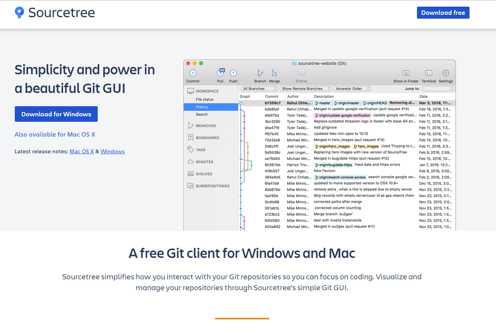
Task: Click the Shelve toolbar icon
Action: (301, 73)
